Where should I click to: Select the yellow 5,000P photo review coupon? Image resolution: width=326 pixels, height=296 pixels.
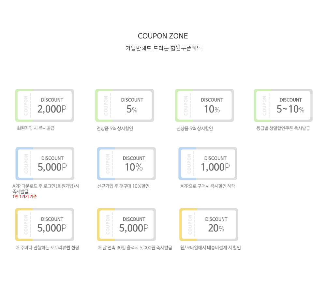45,224
